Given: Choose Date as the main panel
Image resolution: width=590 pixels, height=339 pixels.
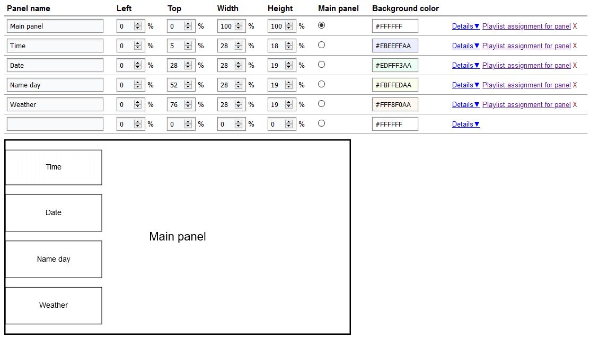Looking at the screenshot, I should 321,65.
